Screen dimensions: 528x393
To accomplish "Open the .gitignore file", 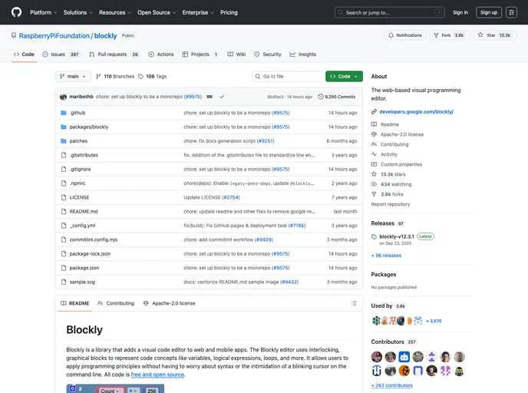I will pyautogui.click(x=80, y=169).
